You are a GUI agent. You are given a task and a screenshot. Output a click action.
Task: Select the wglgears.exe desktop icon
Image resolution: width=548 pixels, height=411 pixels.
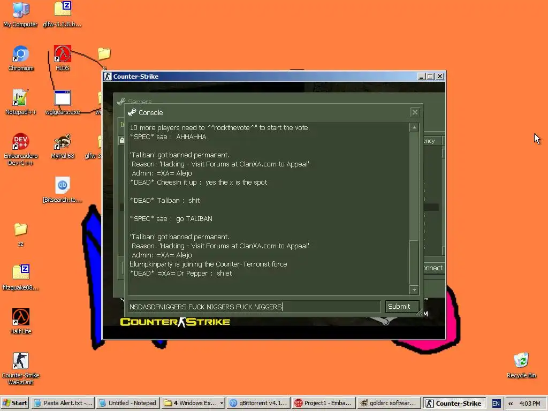pyautogui.click(x=63, y=102)
